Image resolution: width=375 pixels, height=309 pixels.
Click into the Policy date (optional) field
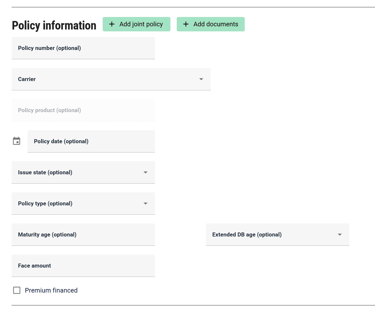(91, 141)
